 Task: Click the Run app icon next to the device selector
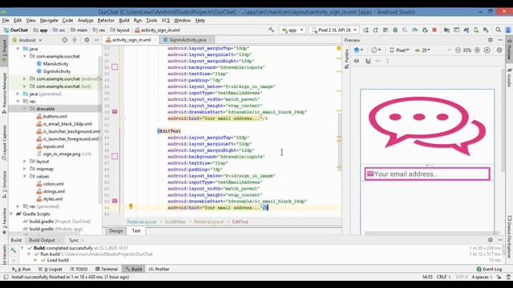tap(366, 30)
